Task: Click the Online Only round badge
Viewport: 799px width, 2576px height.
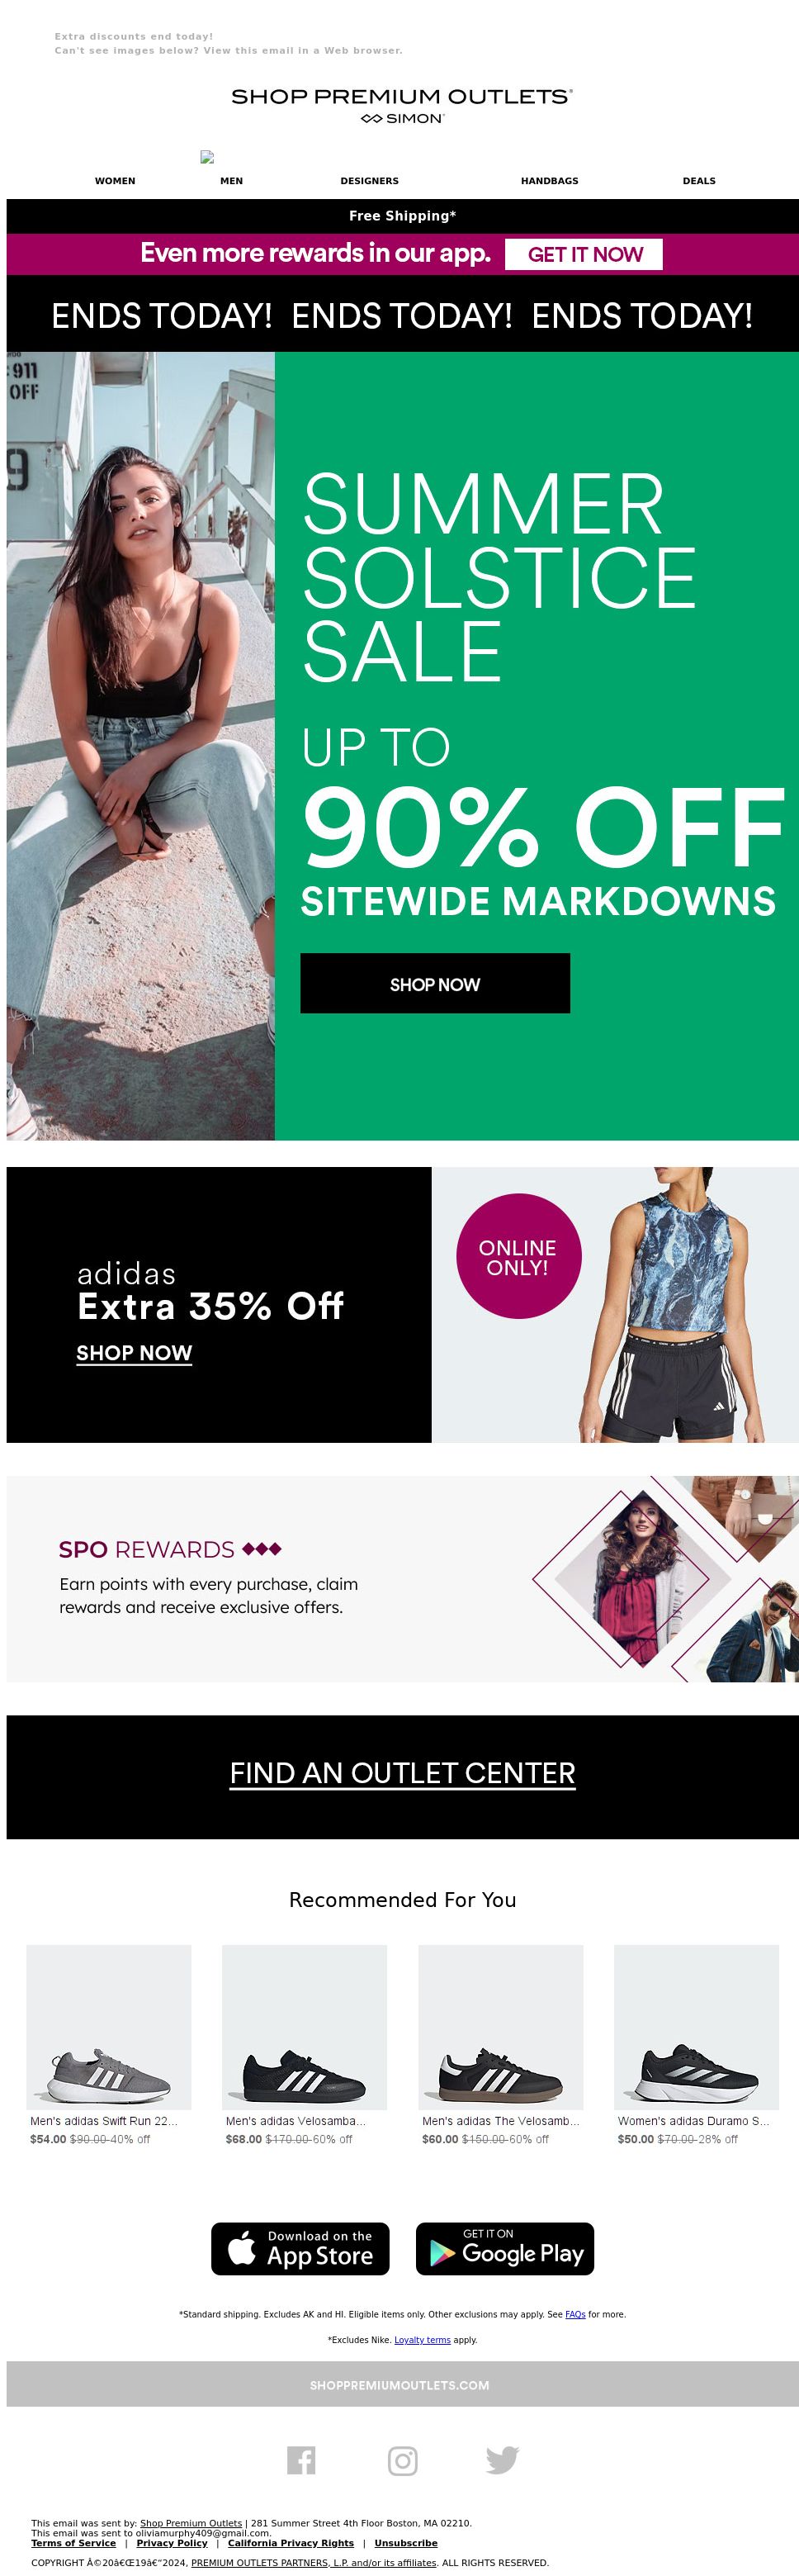Action: pyautogui.click(x=518, y=1256)
